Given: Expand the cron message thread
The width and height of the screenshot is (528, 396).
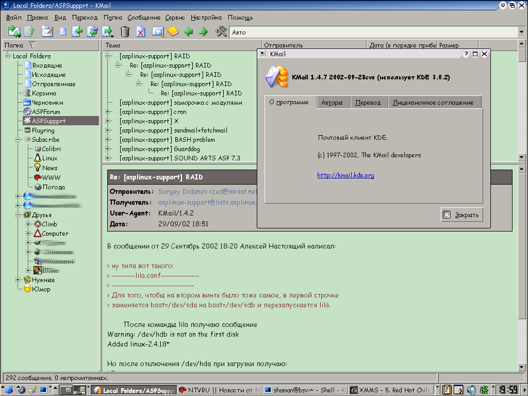Looking at the screenshot, I should [x=108, y=112].
